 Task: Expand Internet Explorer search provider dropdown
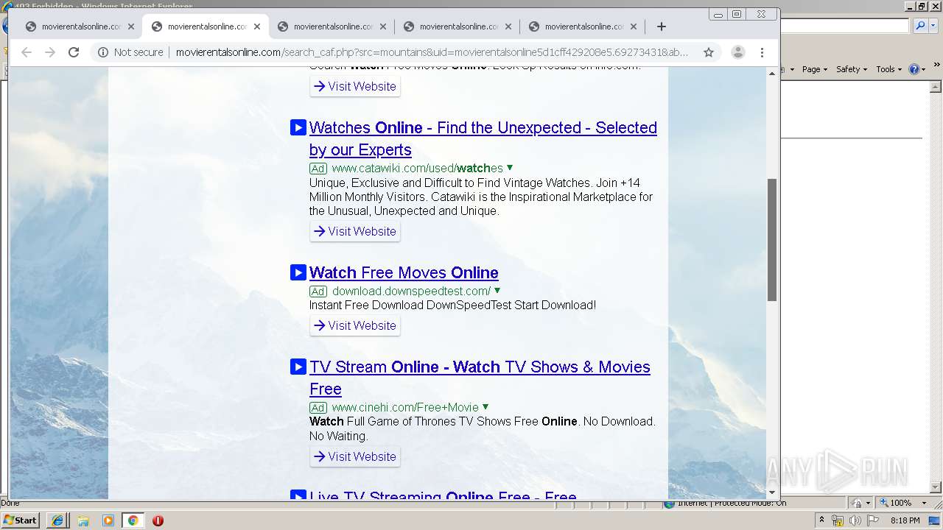(932, 26)
